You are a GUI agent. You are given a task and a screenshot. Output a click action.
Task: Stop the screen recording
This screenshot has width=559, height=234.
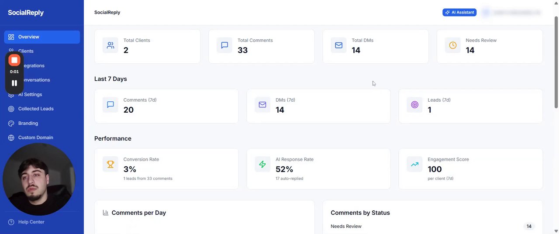point(14,60)
